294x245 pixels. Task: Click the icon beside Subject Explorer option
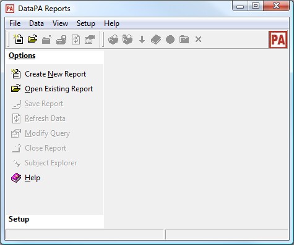[17, 164]
